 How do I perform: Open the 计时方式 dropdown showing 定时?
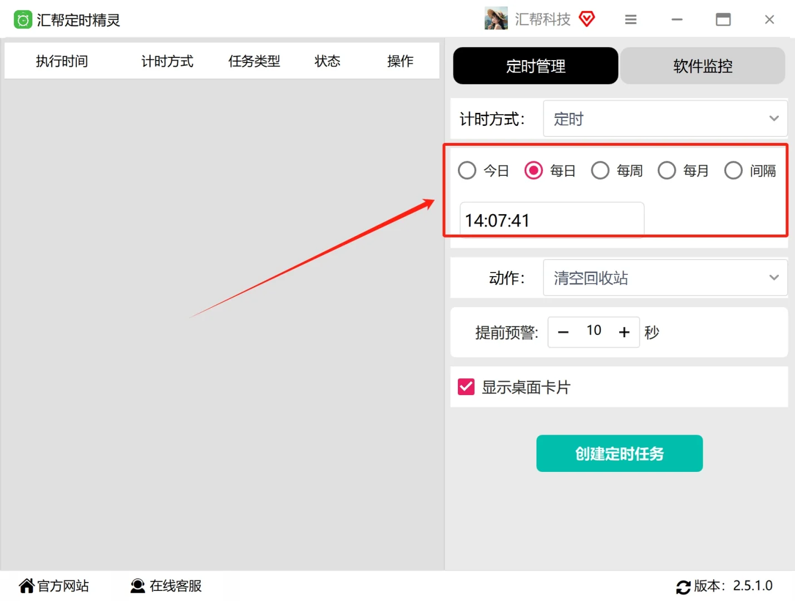coord(665,119)
